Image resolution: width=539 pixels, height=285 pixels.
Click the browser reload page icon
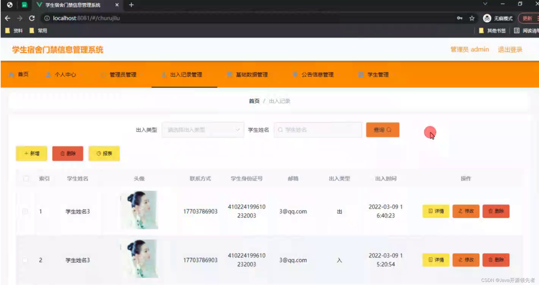click(32, 18)
